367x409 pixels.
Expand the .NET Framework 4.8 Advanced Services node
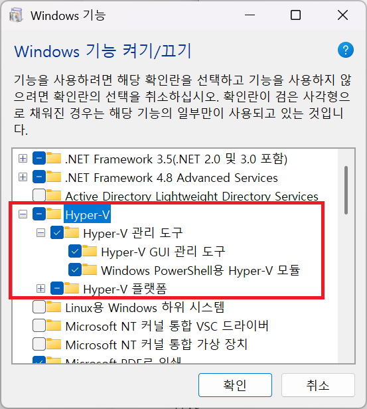tap(23, 177)
